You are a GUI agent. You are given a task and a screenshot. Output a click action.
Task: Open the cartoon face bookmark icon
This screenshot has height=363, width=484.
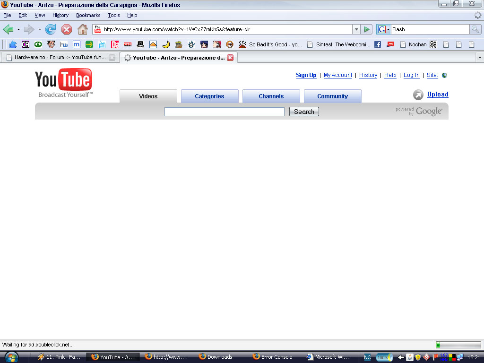tap(51, 44)
